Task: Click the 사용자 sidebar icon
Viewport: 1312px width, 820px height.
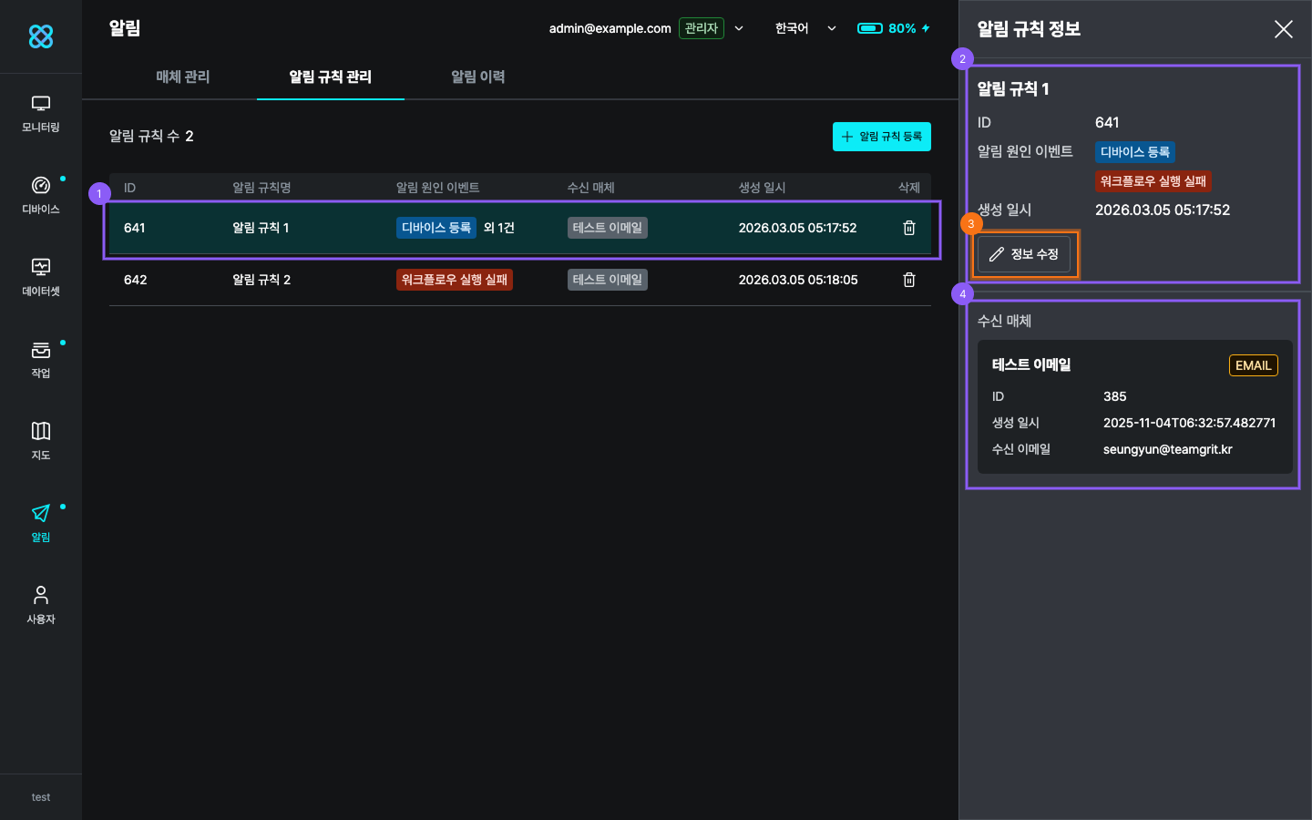Action: click(41, 605)
